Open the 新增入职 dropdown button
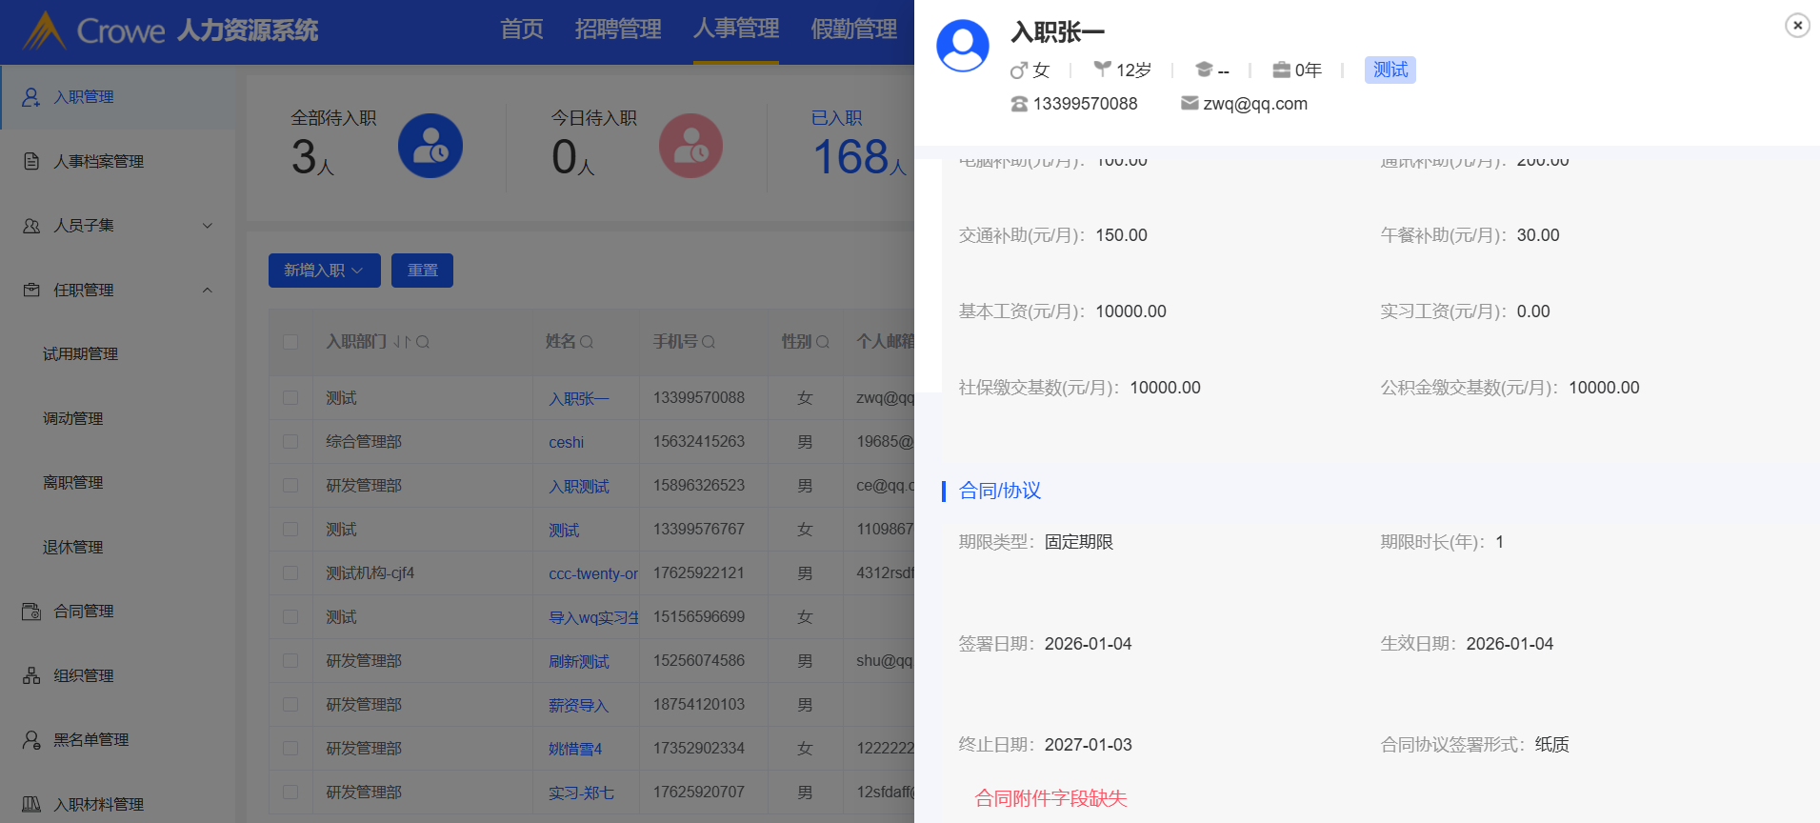The width and height of the screenshot is (1820, 823). point(324,271)
